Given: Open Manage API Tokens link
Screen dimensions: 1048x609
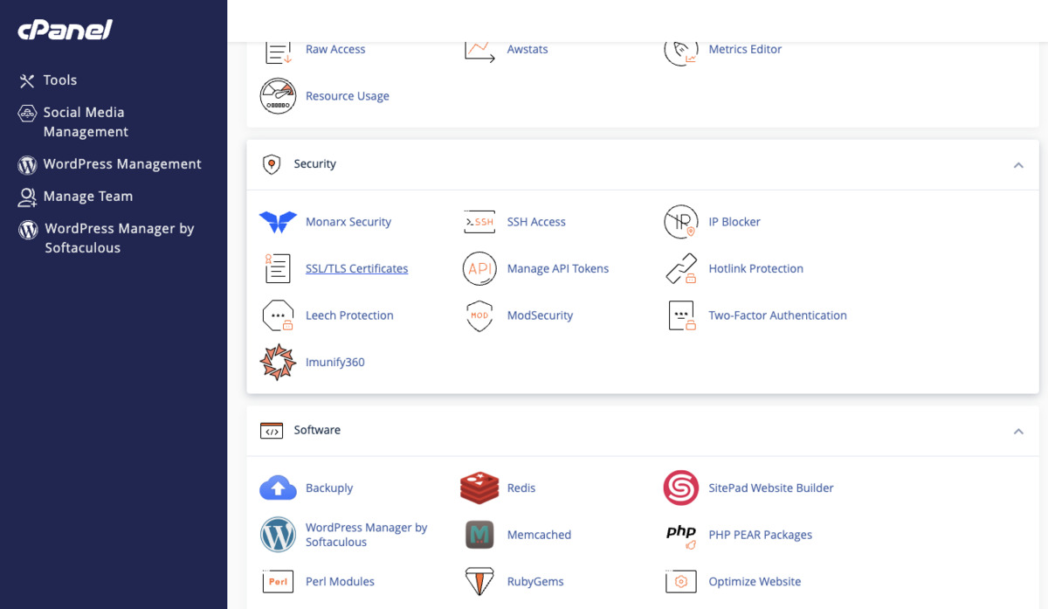Looking at the screenshot, I should click(x=558, y=268).
